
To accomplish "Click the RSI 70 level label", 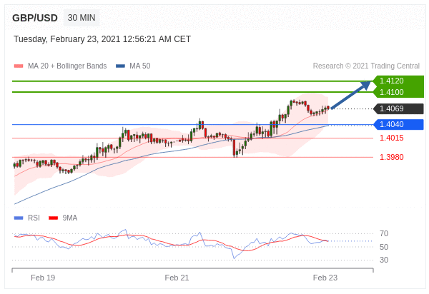I will (x=384, y=233).
